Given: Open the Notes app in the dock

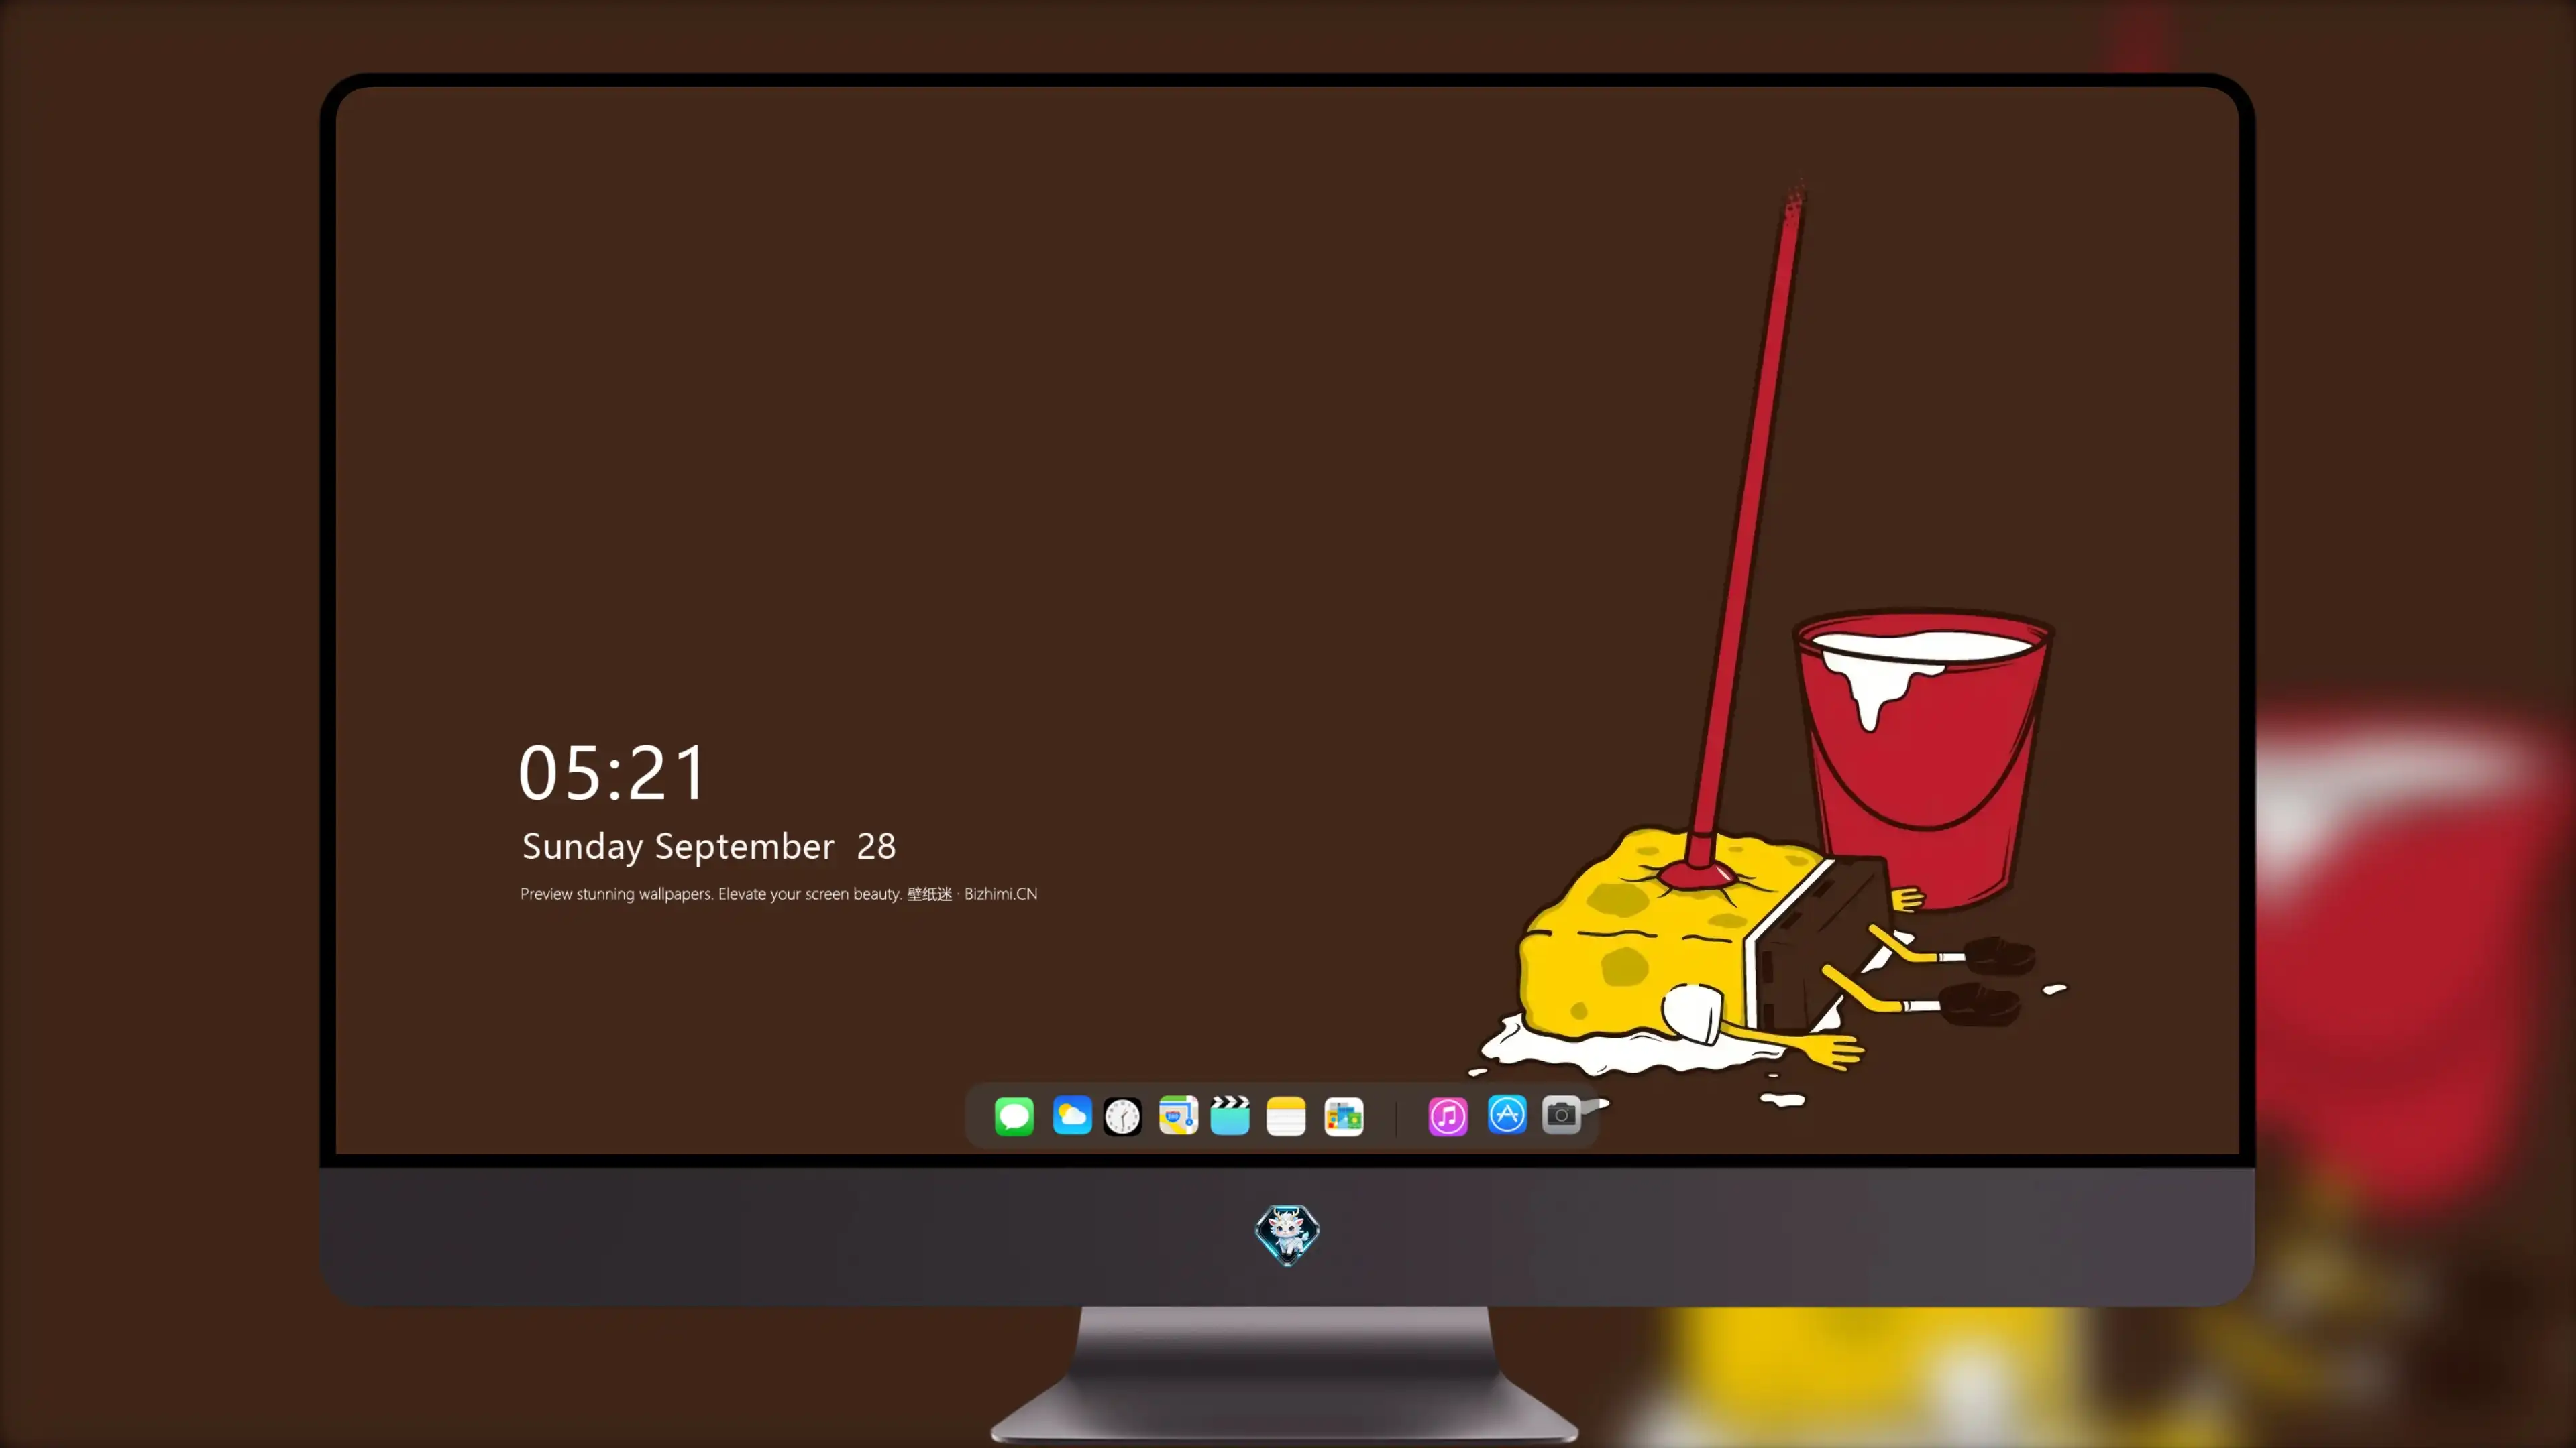Looking at the screenshot, I should click(1286, 1116).
